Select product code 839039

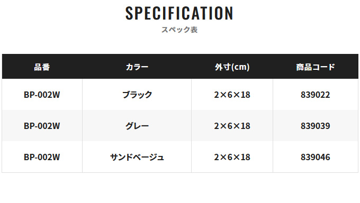pos(316,126)
